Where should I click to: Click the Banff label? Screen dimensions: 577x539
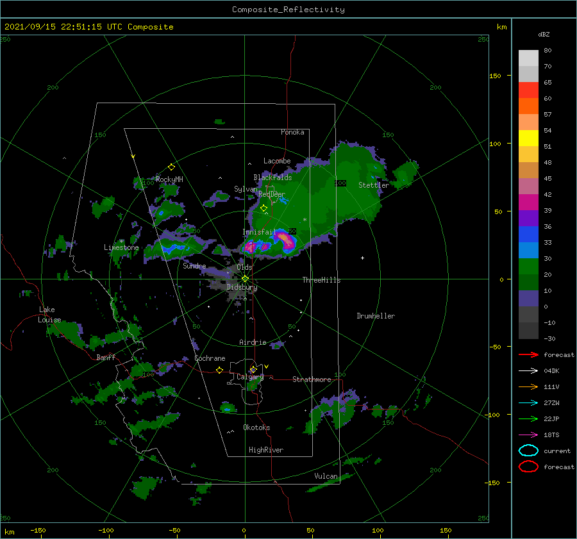(106, 357)
